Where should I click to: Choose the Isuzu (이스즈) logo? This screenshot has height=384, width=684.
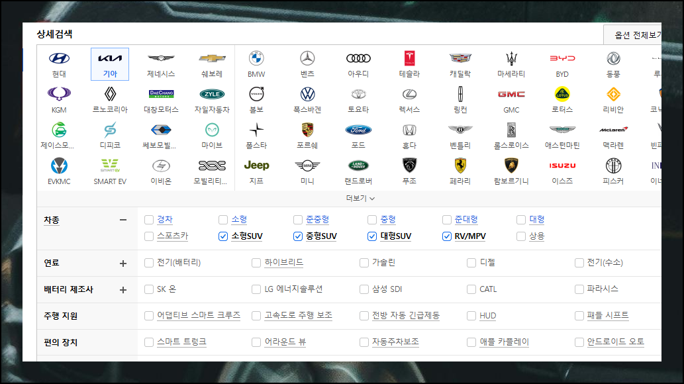pyautogui.click(x=562, y=166)
